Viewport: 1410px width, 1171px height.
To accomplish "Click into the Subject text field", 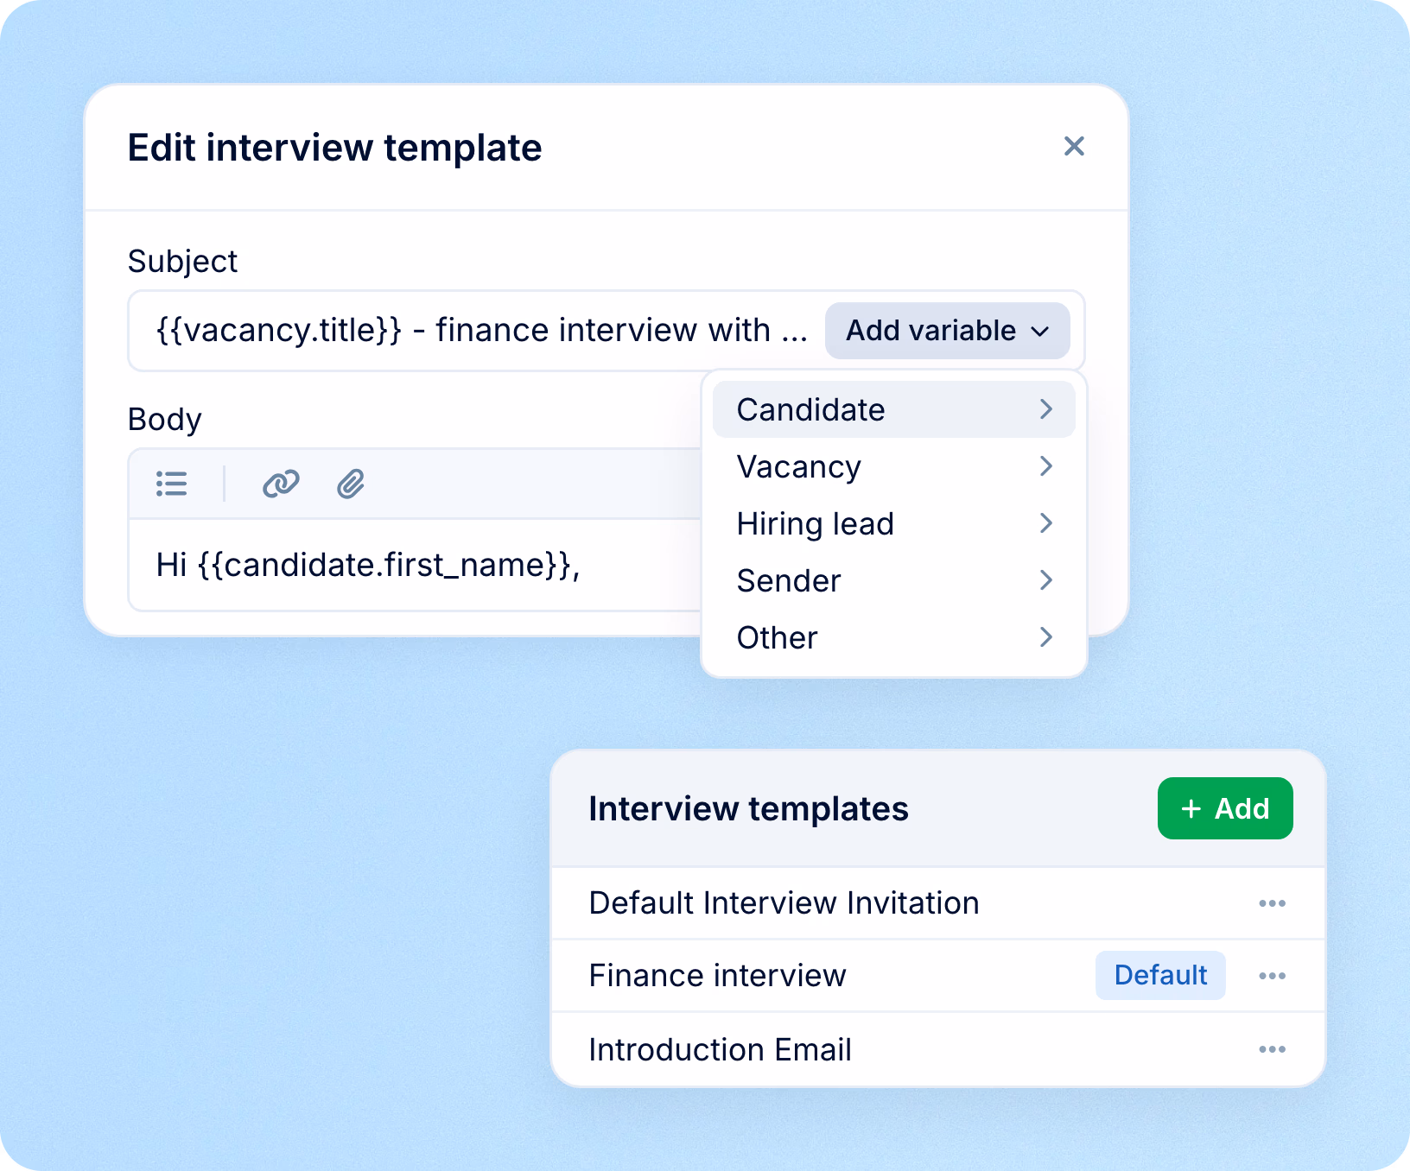I will [480, 331].
